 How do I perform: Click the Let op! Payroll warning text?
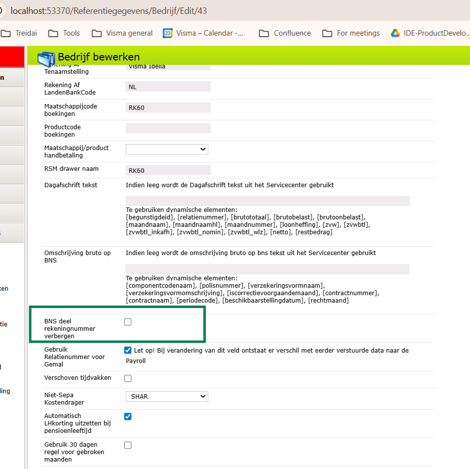[x=267, y=356]
